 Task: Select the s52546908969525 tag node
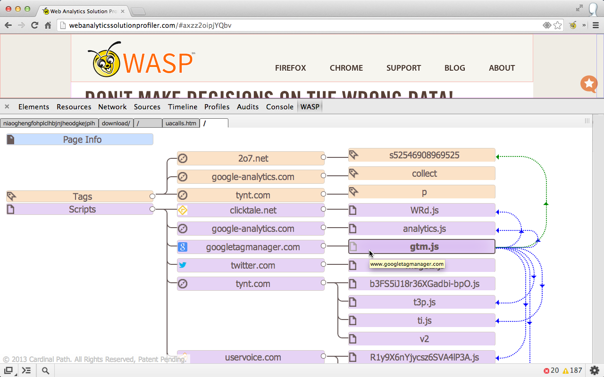(422, 155)
